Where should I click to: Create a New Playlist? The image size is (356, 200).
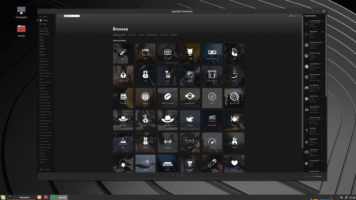click(x=45, y=169)
